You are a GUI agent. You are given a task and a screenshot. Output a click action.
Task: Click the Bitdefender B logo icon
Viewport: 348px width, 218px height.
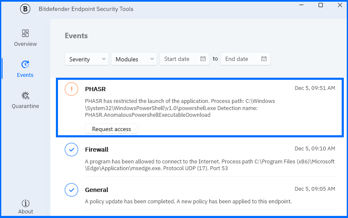tap(26, 9)
